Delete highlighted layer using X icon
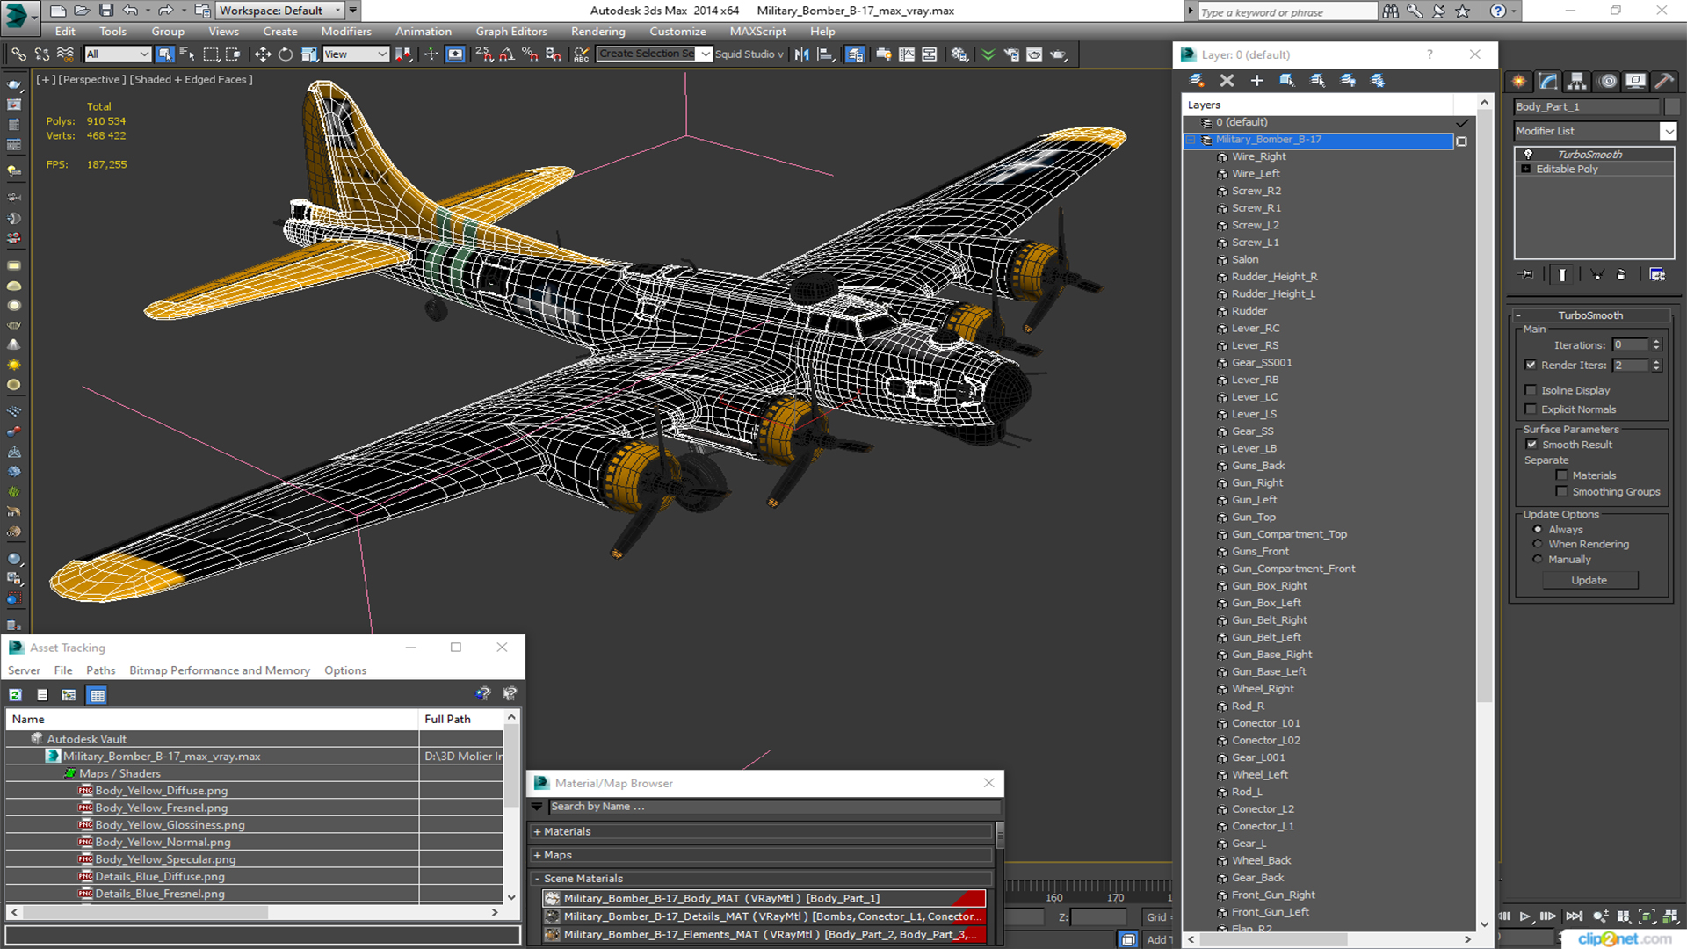The width and height of the screenshot is (1687, 949). click(x=1227, y=80)
